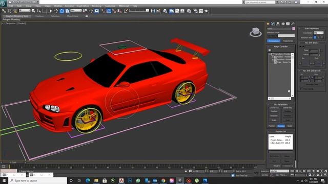Activate the Select and Rotate tool
The image size is (328, 184).
pos(61,11)
